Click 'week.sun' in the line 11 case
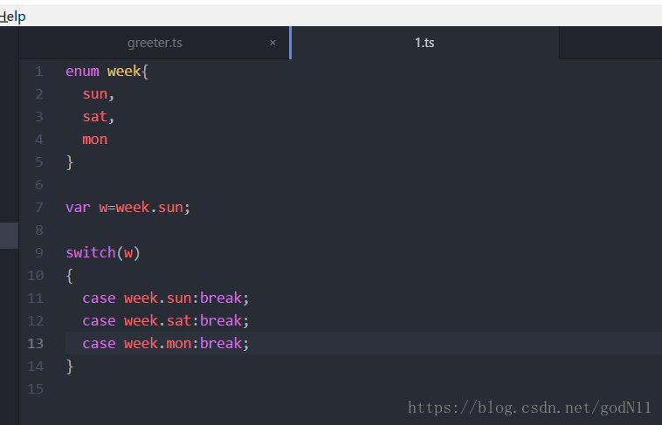The width and height of the screenshot is (662, 425). tap(157, 298)
